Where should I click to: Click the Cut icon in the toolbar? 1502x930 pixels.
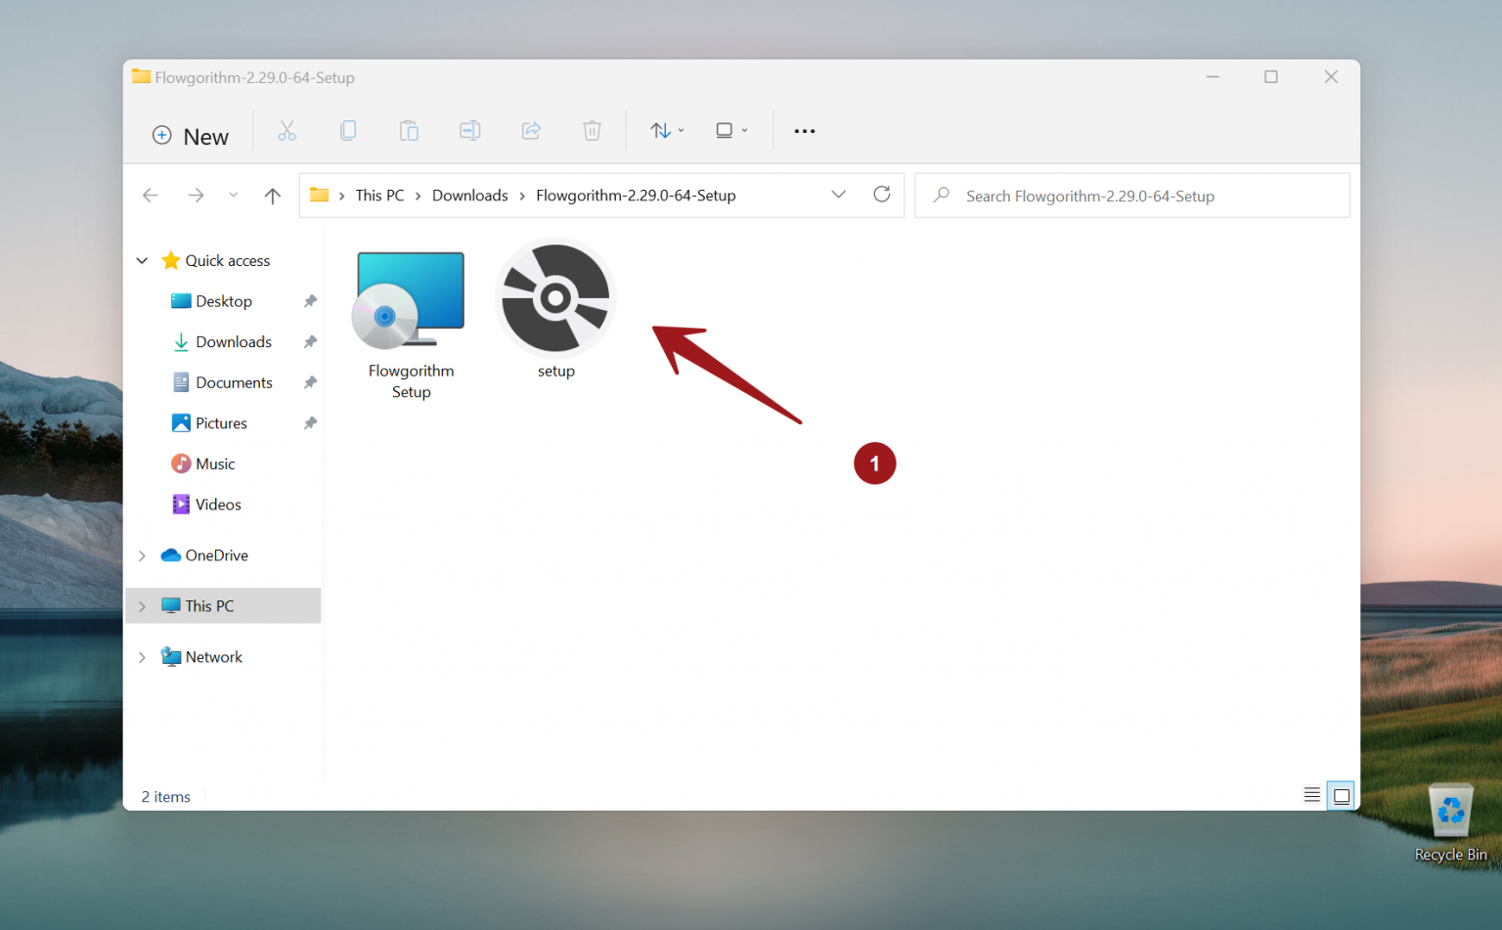click(287, 130)
